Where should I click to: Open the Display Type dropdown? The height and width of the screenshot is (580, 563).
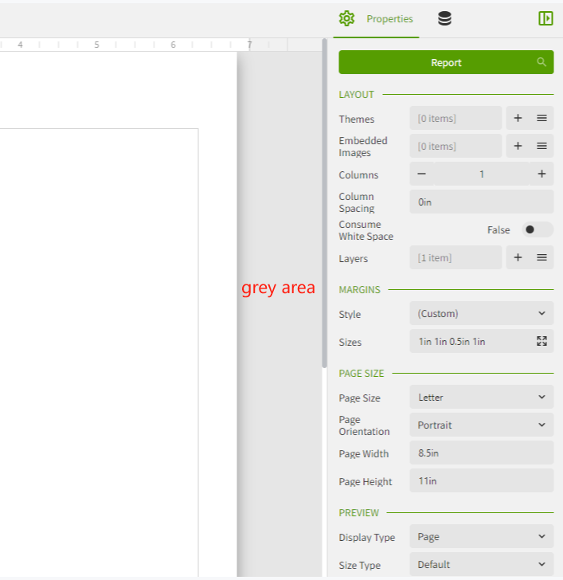click(x=481, y=537)
